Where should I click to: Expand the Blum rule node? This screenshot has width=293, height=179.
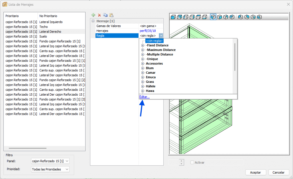pyautogui.click(x=142, y=68)
